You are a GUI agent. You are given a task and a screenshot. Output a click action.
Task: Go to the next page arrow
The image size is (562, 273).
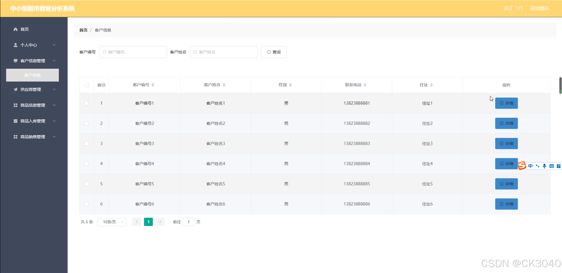(x=160, y=222)
